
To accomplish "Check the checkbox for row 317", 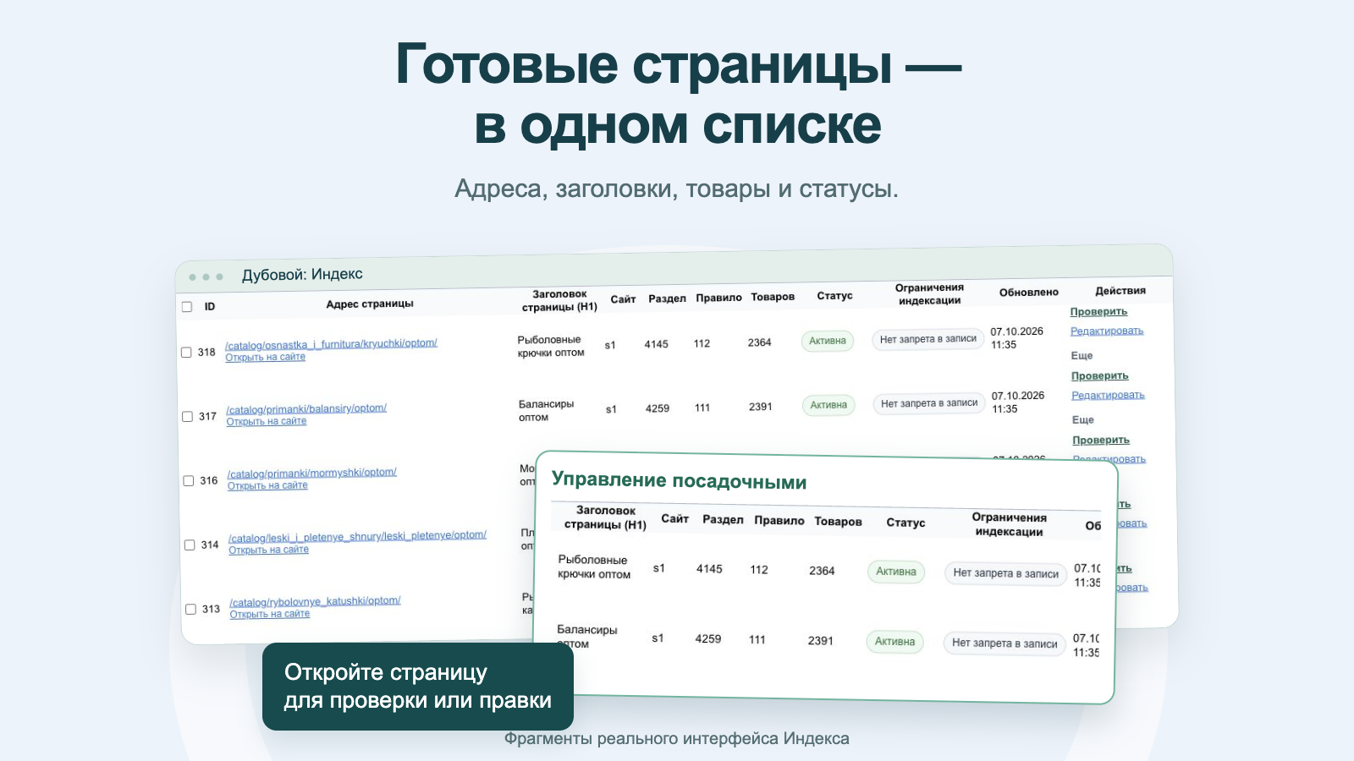I will [x=187, y=417].
